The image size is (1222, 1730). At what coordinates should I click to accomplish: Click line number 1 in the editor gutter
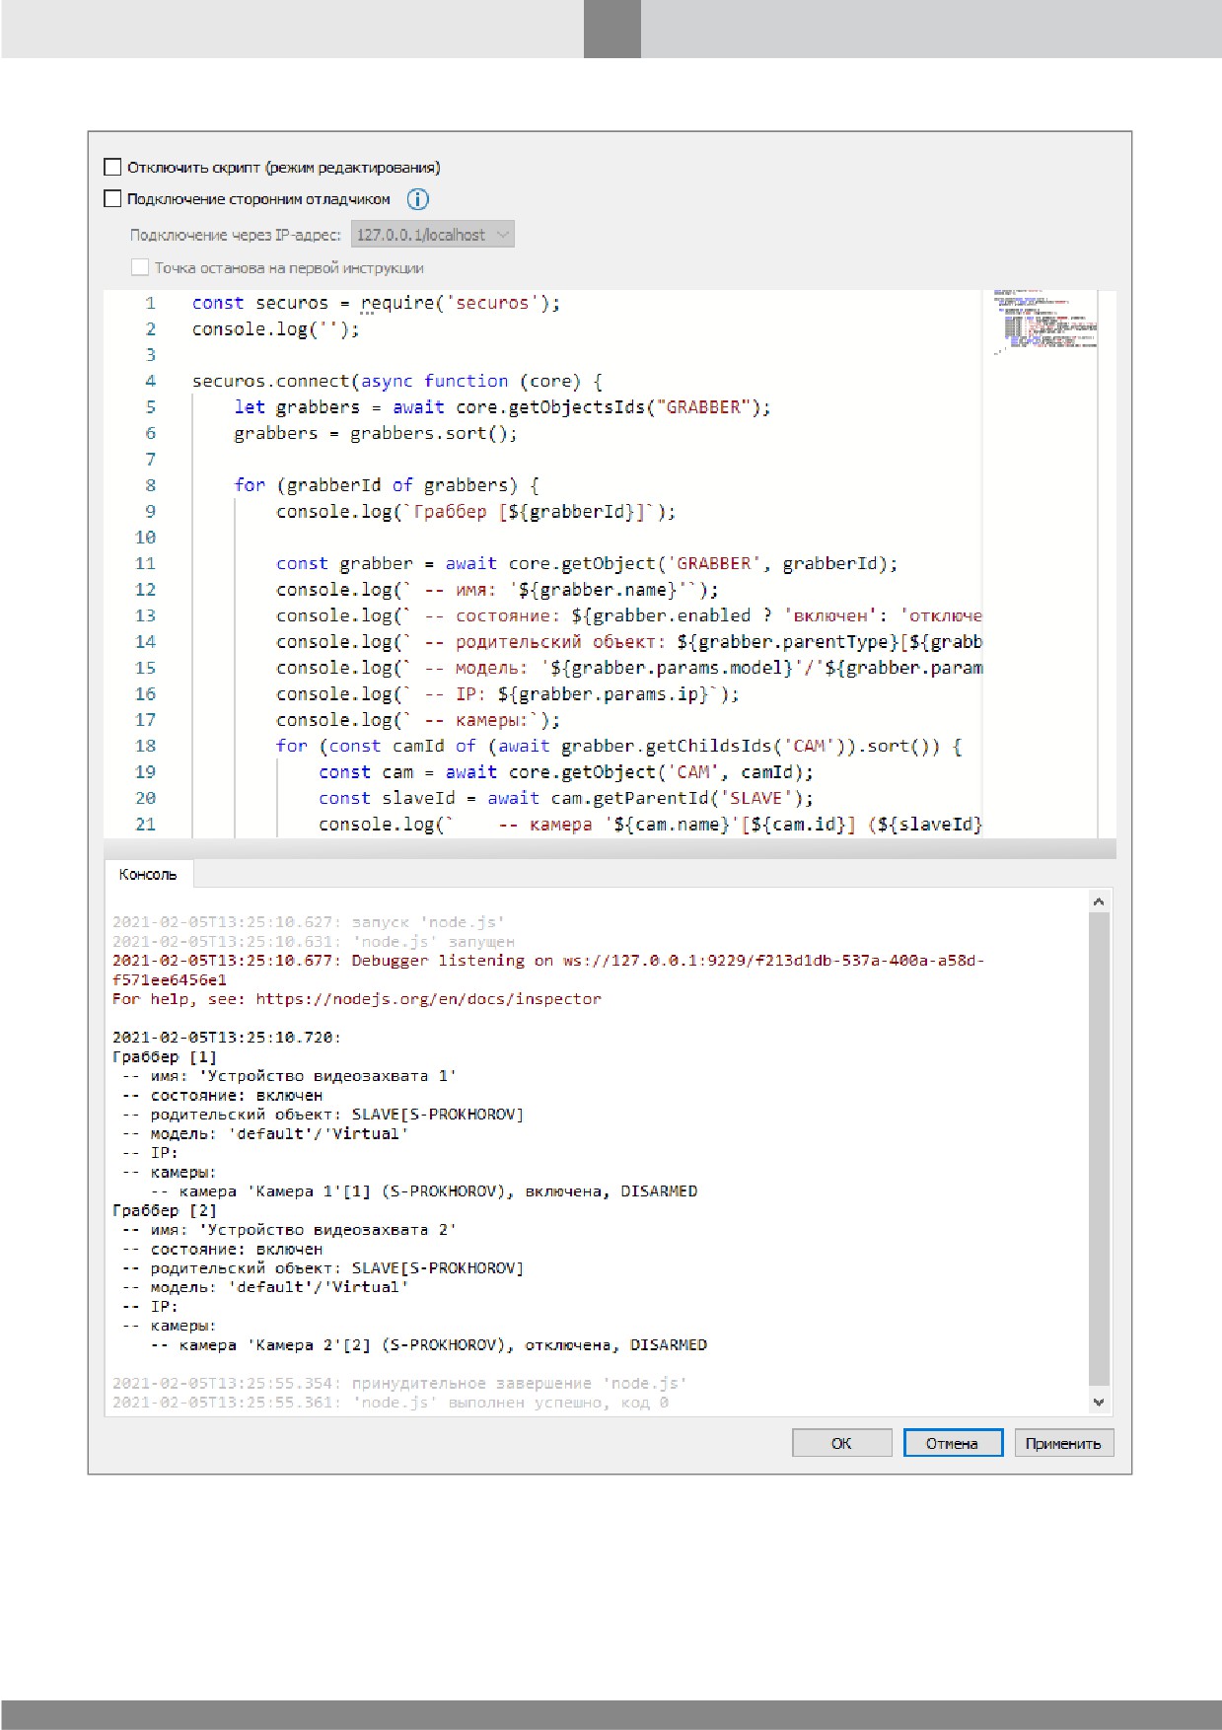click(150, 303)
